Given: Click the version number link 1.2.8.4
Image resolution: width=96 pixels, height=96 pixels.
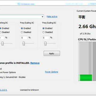Looking at the screenshot, I should point(3,90).
